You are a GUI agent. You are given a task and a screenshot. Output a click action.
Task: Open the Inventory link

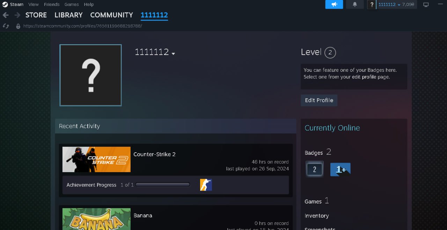coord(316,216)
